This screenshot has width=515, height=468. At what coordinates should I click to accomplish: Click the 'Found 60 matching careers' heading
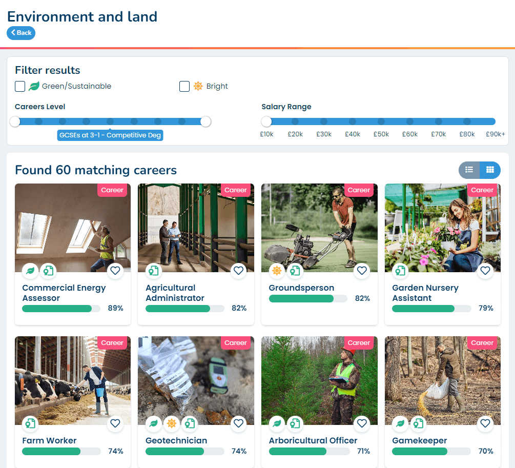click(96, 170)
